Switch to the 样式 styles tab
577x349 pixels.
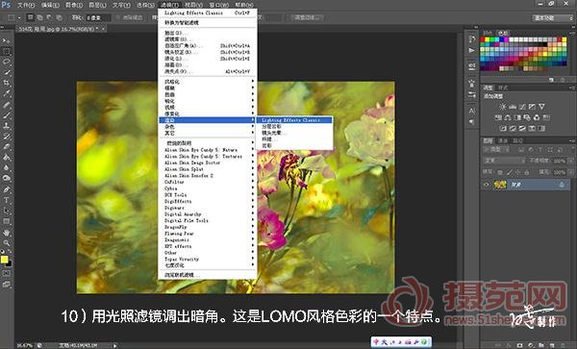pos(503,87)
